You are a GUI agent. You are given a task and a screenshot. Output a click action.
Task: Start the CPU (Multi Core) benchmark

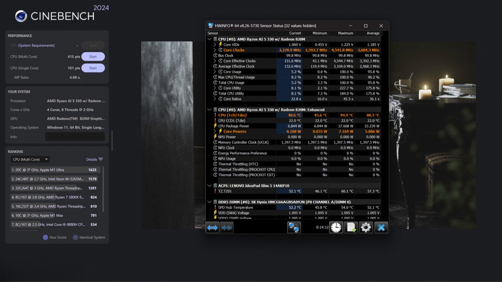[93, 57]
